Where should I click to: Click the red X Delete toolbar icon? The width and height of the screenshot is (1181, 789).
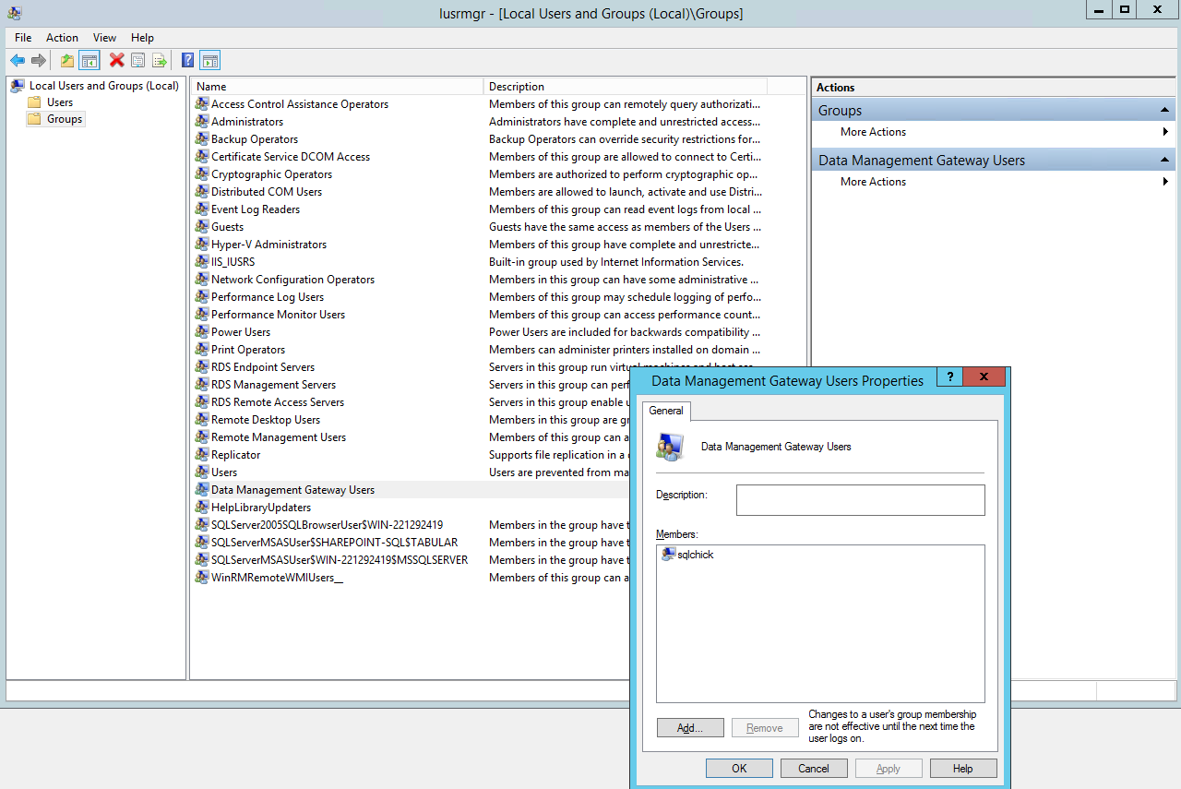(x=116, y=61)
